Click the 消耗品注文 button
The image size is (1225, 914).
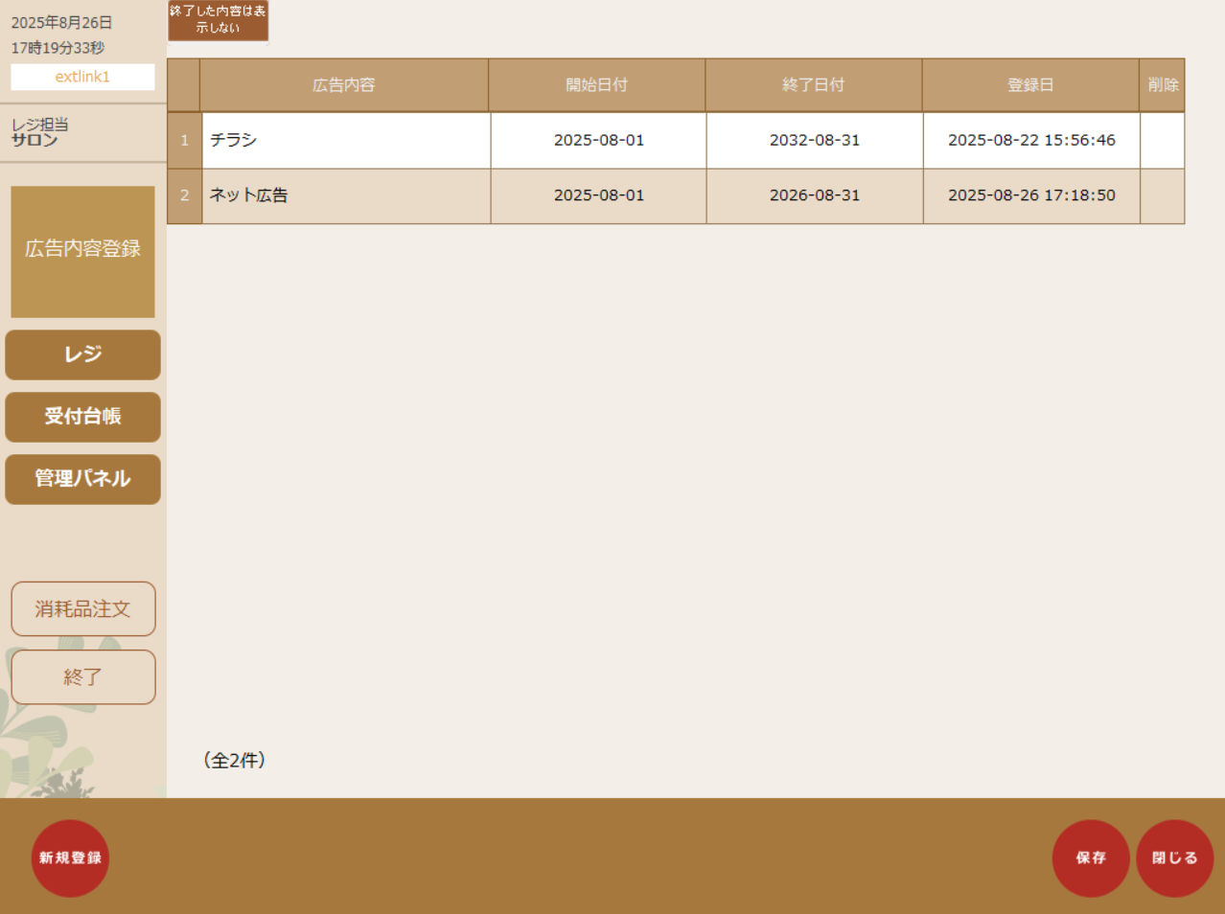pyautogui.click(x=82, y=608)
